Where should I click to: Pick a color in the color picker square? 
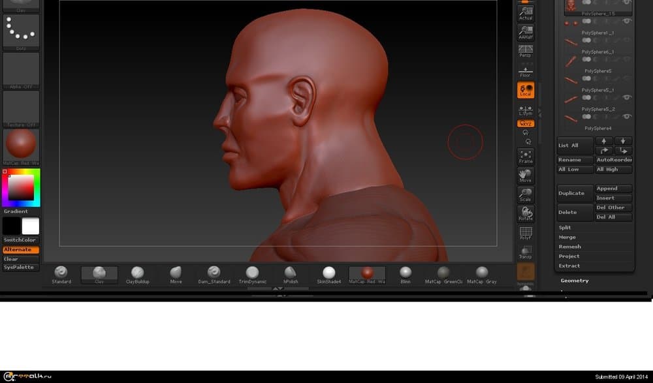point(21,187)
